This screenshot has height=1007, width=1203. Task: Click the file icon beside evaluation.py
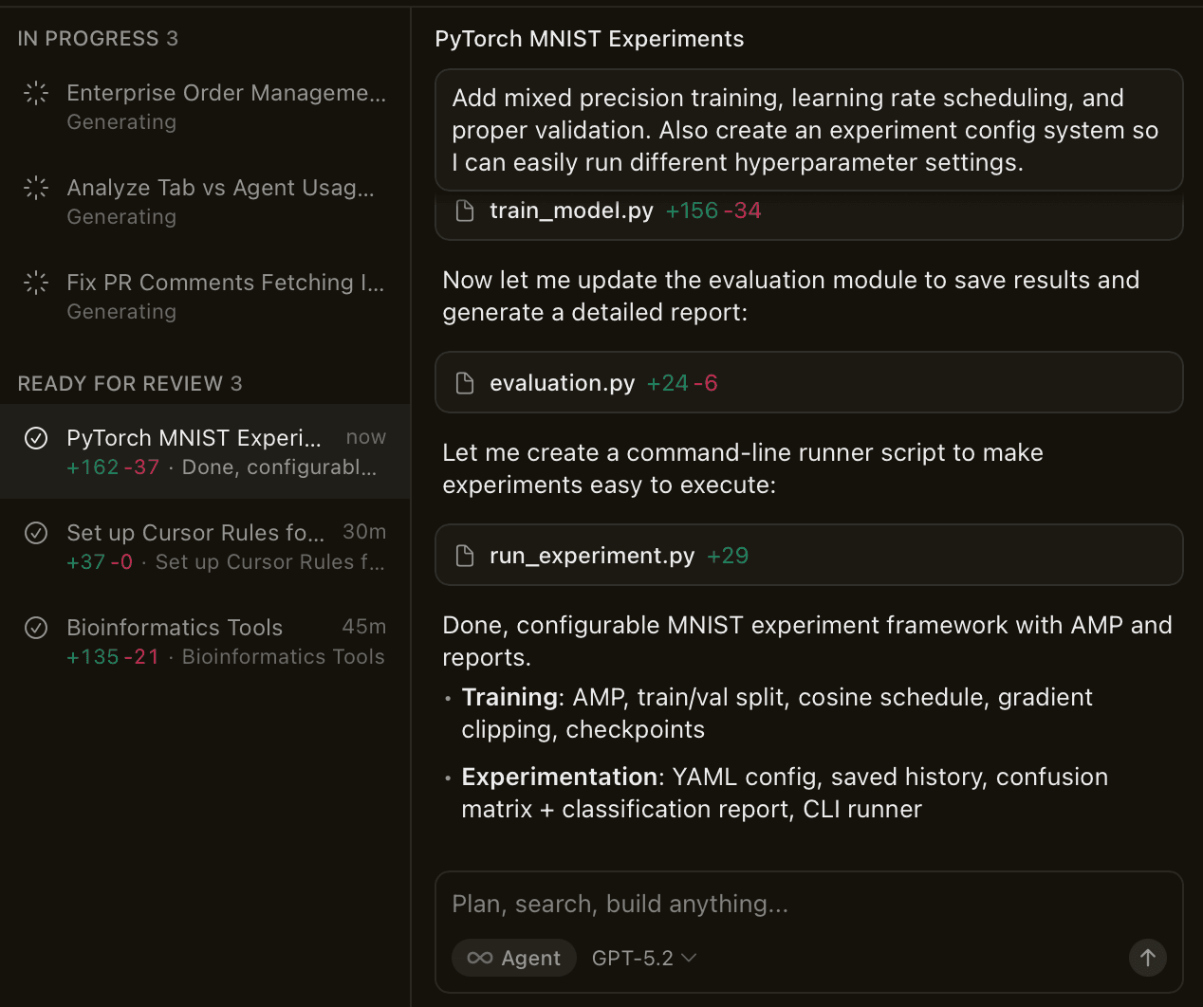tap(465, 382)
